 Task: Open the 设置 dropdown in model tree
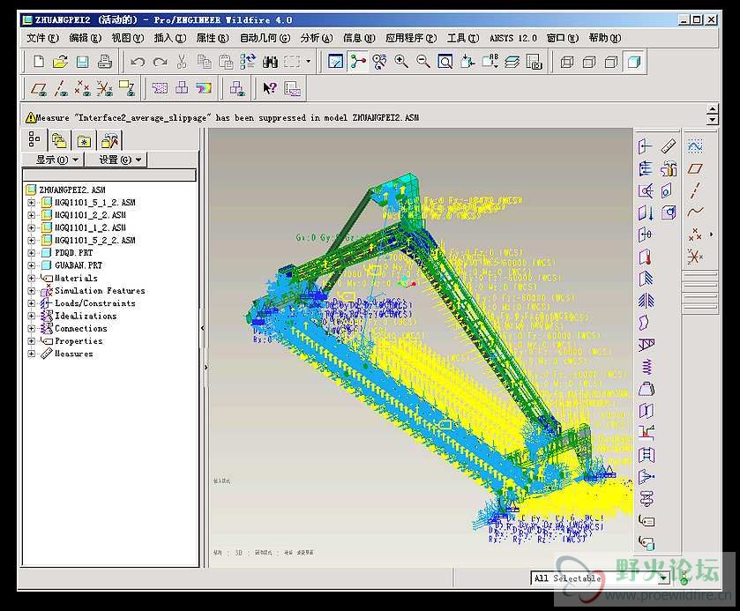pyautogui.click(x=116, y=160)
